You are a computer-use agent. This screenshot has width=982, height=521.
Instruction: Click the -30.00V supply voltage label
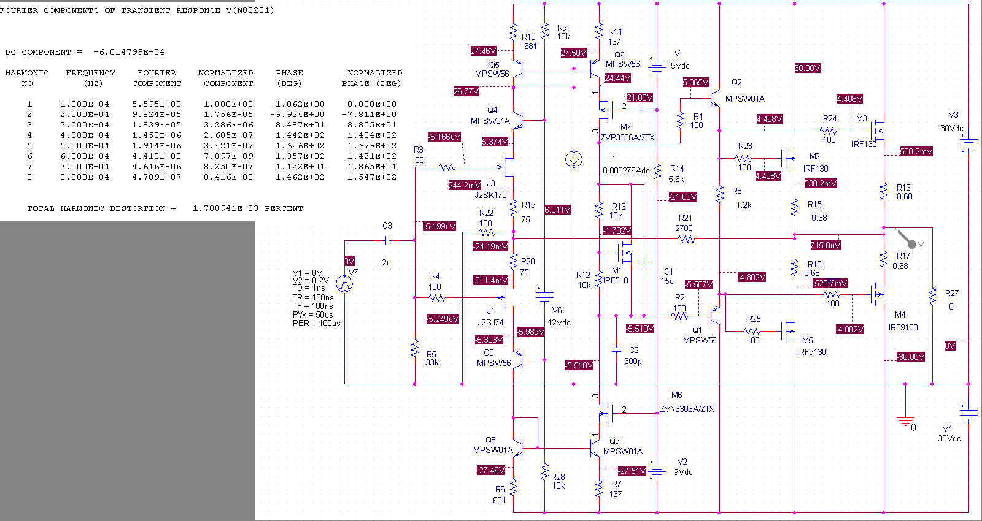point(910,357)
